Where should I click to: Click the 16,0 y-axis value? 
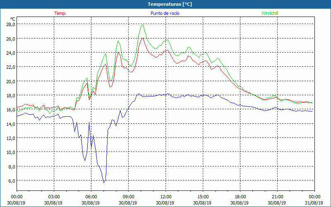coord(11,110)
